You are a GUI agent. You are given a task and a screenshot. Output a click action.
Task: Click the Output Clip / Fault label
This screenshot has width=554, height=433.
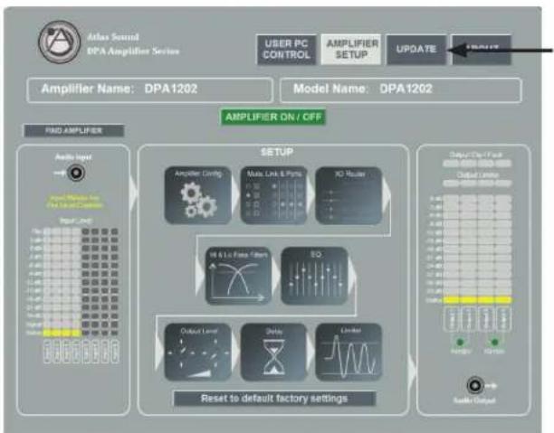tap(476, 155)
